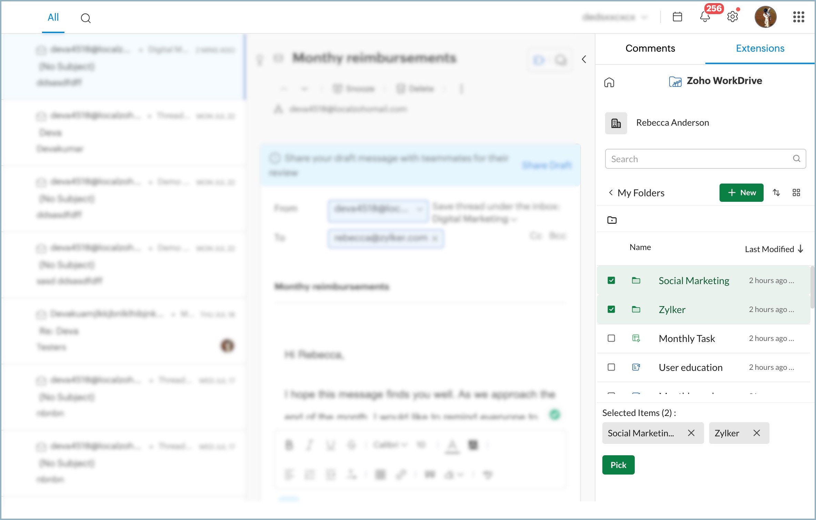Screen dimensions: 816x520
Task: Click the sort arrows icon
Action: pos(776,193)
